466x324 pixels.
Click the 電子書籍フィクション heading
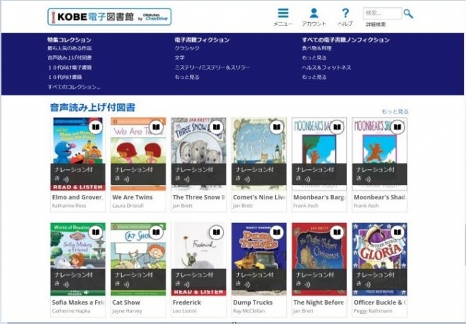pos(202,40)
